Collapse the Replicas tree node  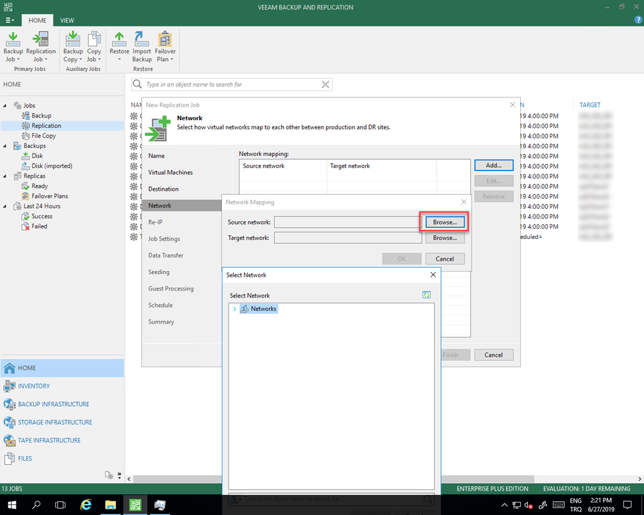(5, 176)
